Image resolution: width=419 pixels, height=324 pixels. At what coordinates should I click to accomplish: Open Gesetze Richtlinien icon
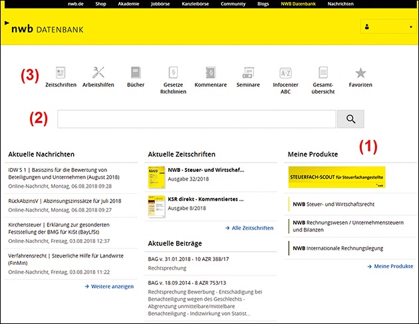(x=173, y=74)
